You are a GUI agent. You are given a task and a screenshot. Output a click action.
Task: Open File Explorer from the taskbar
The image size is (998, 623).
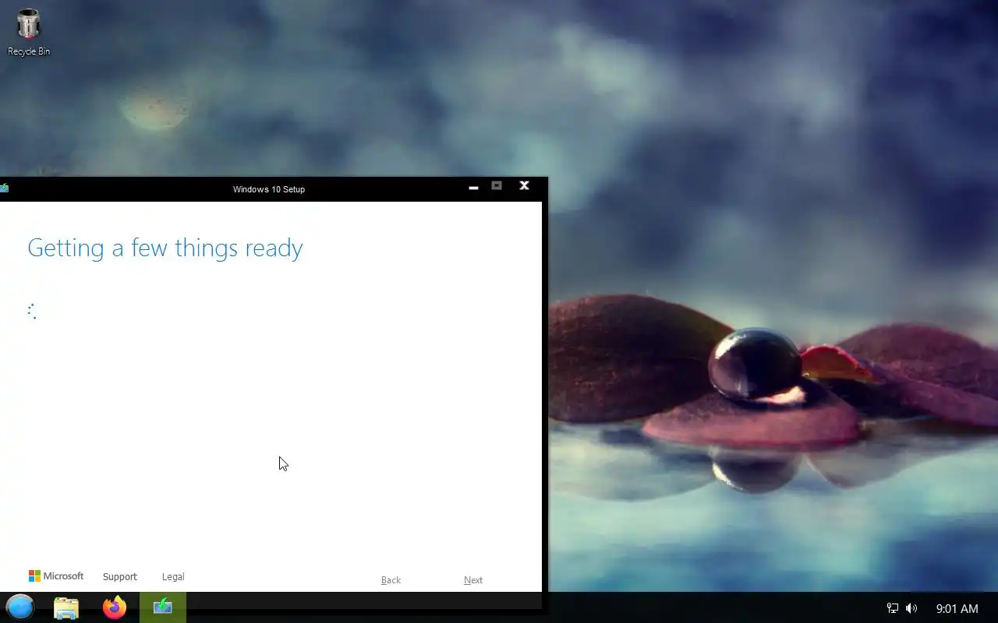pyautogui.click(x=66, y=607)
